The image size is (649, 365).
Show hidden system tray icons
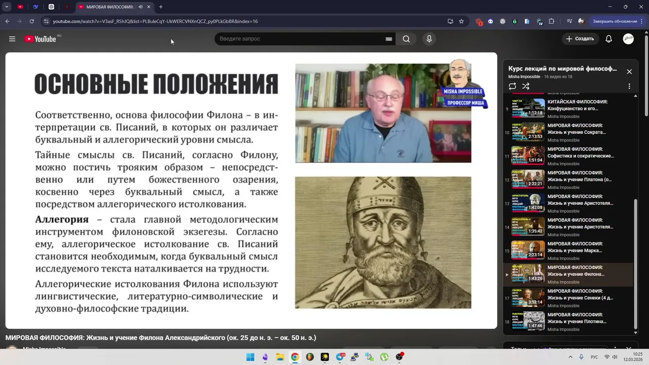pos(570,357)
